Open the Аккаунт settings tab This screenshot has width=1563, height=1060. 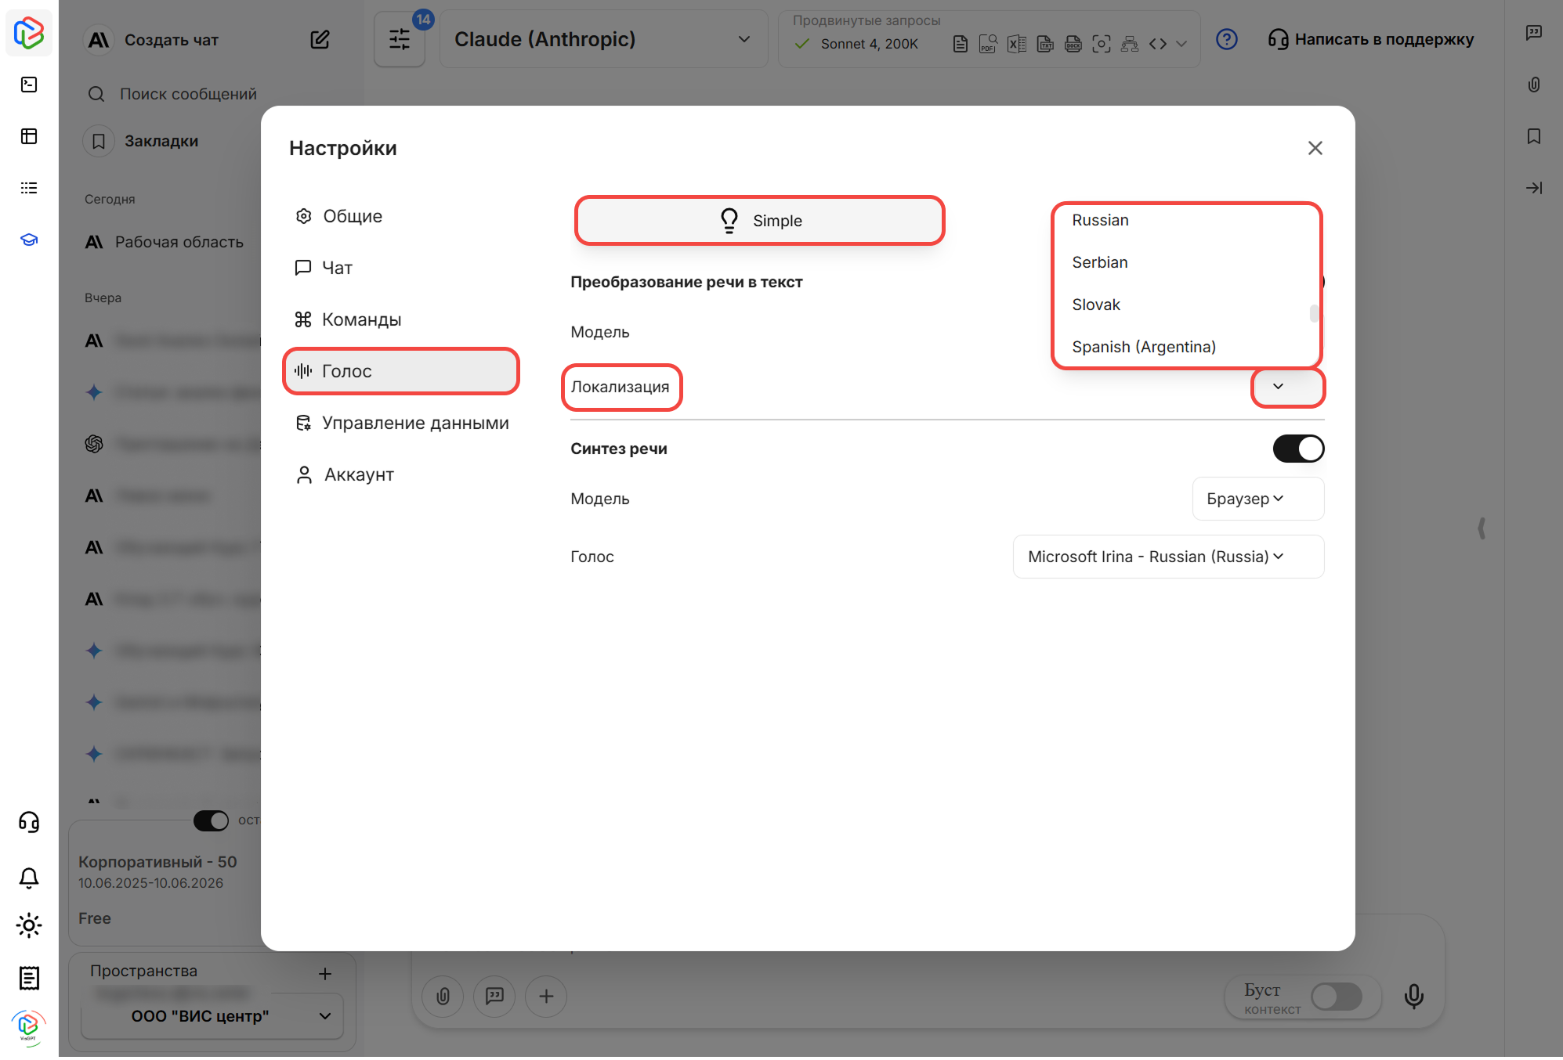[400, 474]
